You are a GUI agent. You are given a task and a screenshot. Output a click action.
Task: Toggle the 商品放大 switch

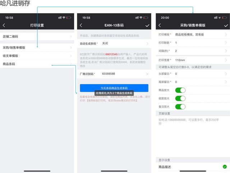click(180, 90)
